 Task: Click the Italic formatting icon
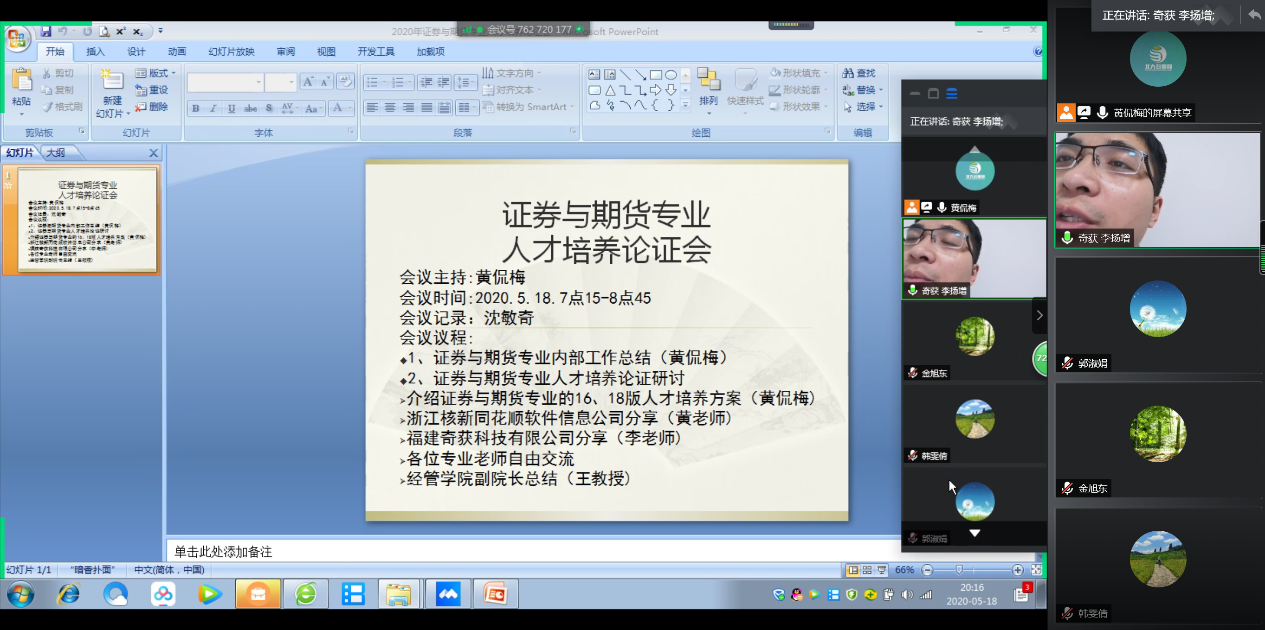pyautogui.click(x=213, y=108)
